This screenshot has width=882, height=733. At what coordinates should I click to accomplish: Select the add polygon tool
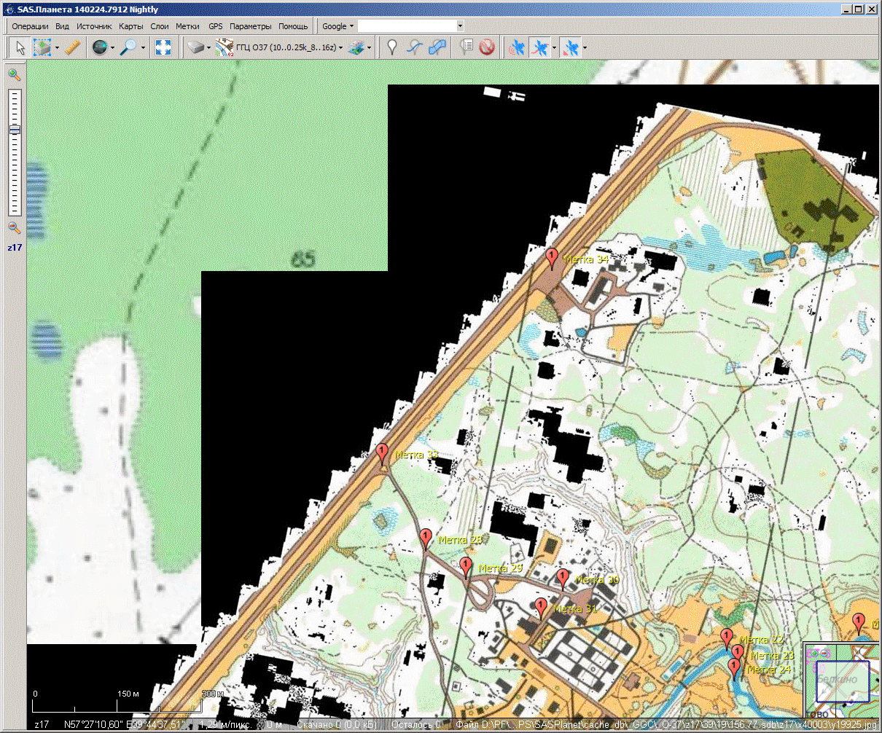coord(437,48)
